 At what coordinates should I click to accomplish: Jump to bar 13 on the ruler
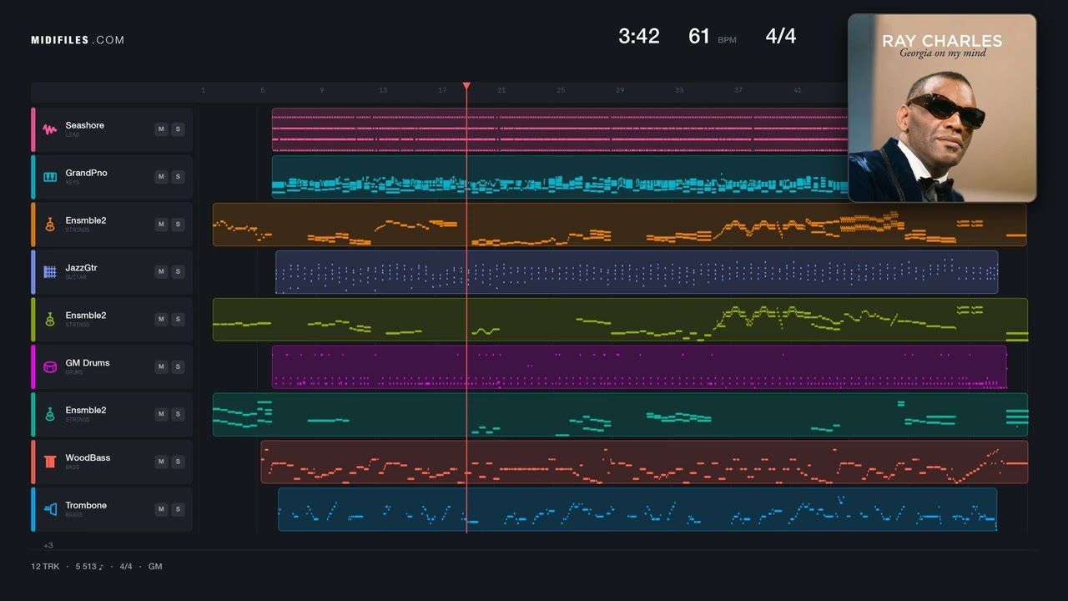383,90
